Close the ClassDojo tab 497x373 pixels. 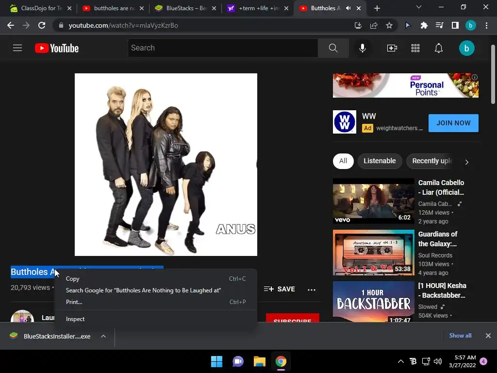tap(69, 8)
